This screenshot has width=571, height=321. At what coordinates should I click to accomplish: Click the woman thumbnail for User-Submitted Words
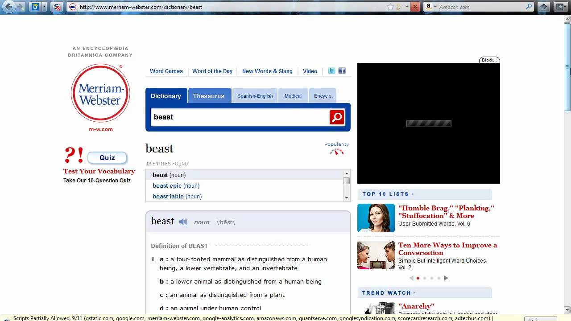coord(376,218)
